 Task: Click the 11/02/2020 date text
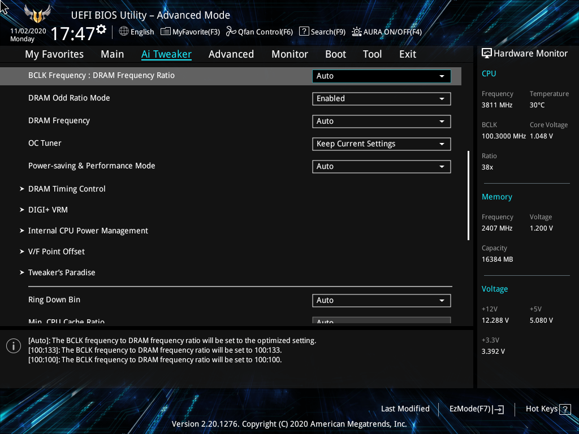coord(28,31)
